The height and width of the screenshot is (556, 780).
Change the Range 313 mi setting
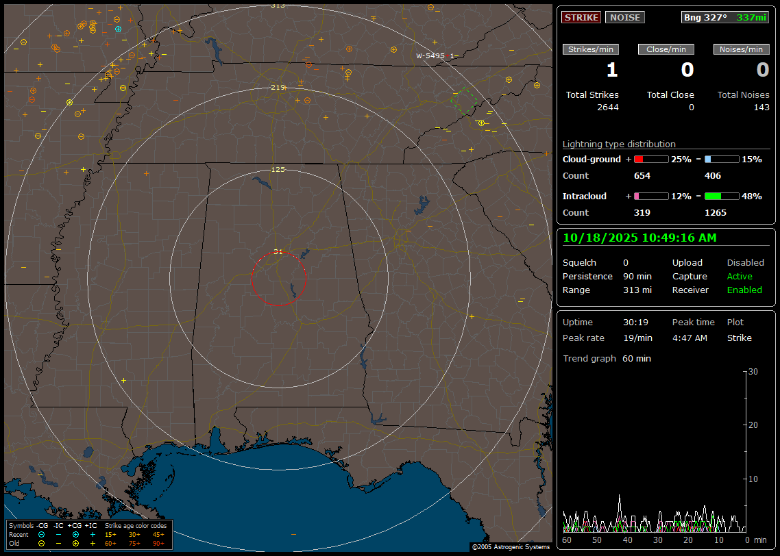click(x=637, y=290)
